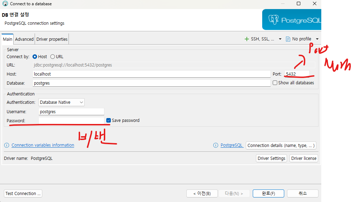Click the Host input field

click(151, 74)
